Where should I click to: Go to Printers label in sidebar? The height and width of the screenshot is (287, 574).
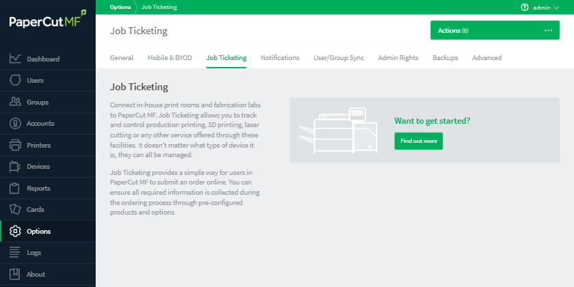[39, 145]
